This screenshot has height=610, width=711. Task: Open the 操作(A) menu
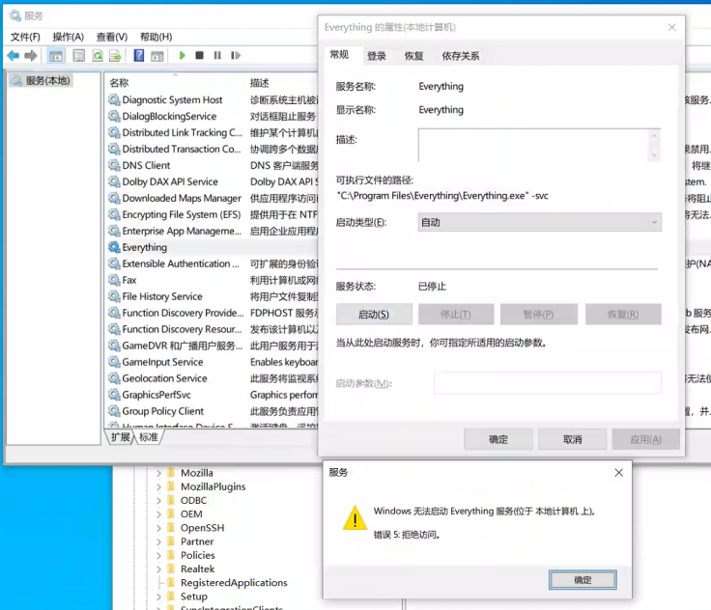(68, 37)
